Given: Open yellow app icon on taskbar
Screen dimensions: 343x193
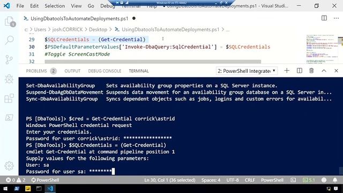Looking at the screenshot, I should pyautogui.click(x=28, y=188).
